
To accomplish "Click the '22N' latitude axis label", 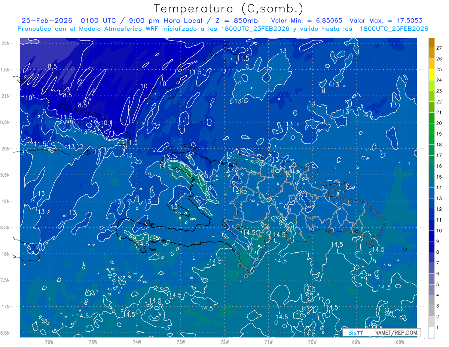I will pyautogui.click(x=6, y=43).
